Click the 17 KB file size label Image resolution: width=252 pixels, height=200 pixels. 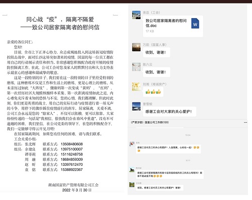pos(150,31)
